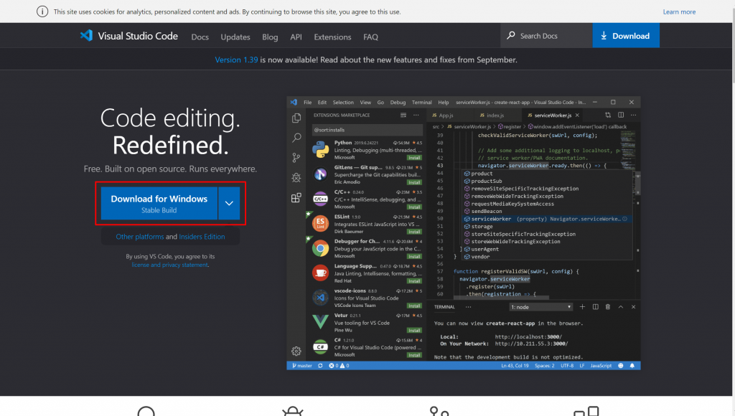Go to the Extensions navigation item
This screenshot has height=416, width=735.
(x=332, y=37)
